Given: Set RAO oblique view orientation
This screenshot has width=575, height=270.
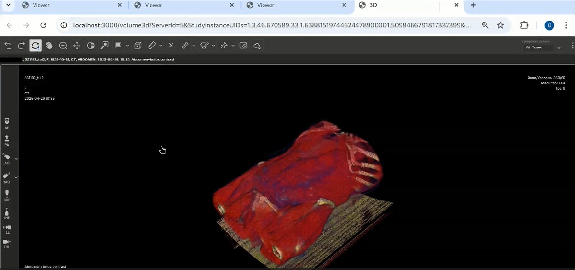Looking at the screenshot, I should (7, 178).
